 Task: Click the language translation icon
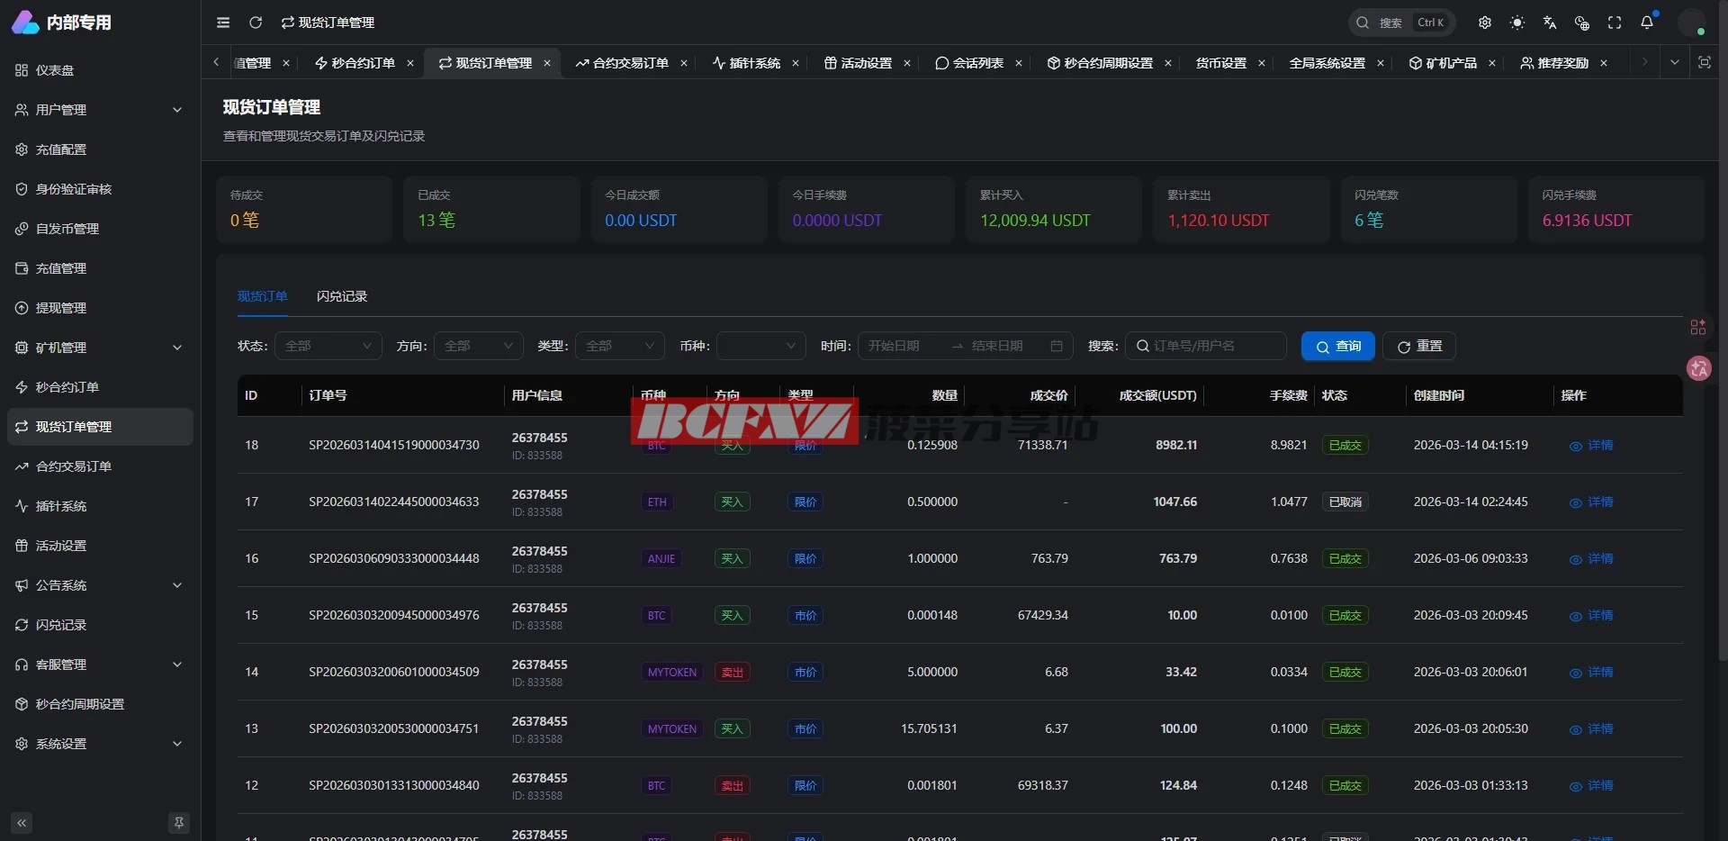coord(1550,23)
